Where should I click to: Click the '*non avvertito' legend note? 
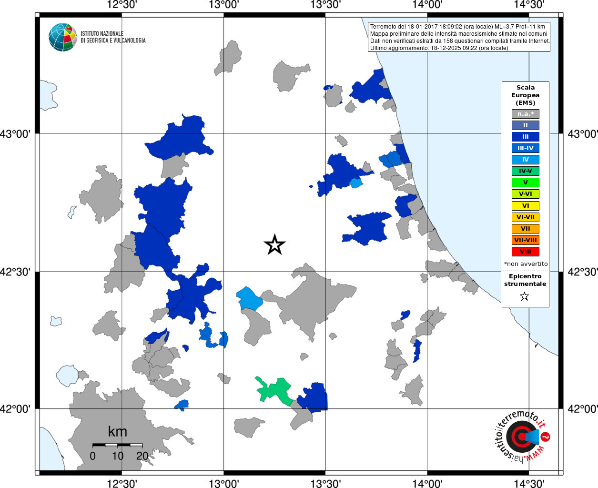click(x=526, y=264)
